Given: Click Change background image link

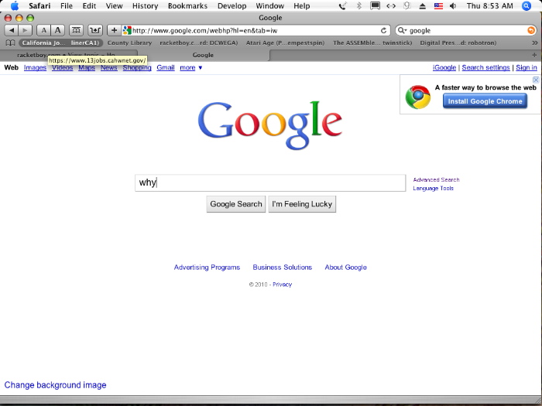Looking at the screenshot, I should point(55,385).
